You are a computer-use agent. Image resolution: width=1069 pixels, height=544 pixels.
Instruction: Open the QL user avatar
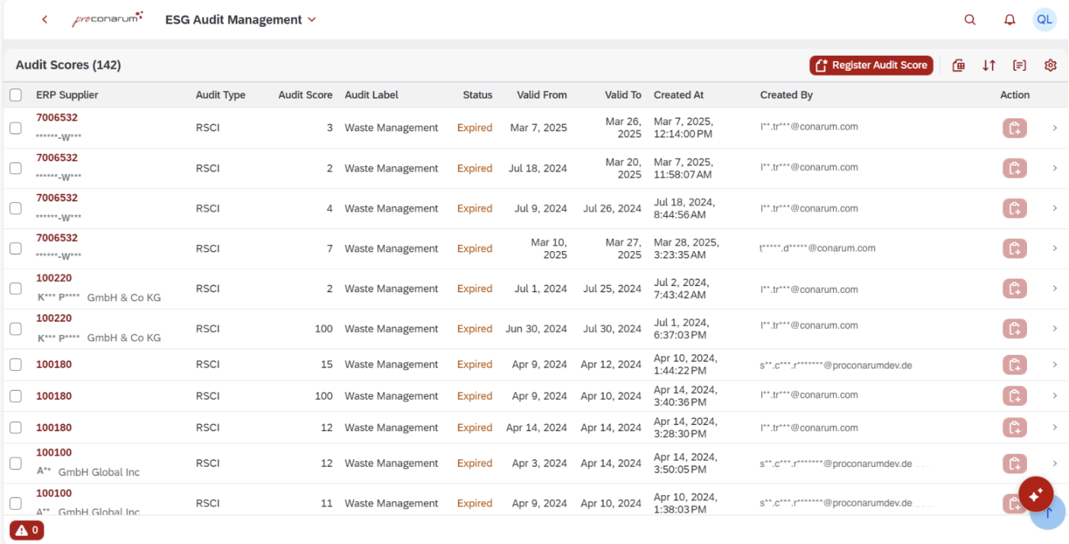(x=1044, y=20)
